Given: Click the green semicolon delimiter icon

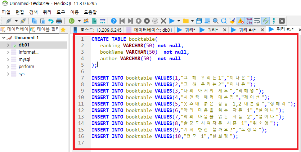Looking at the screenshot, I should point(274,21).
